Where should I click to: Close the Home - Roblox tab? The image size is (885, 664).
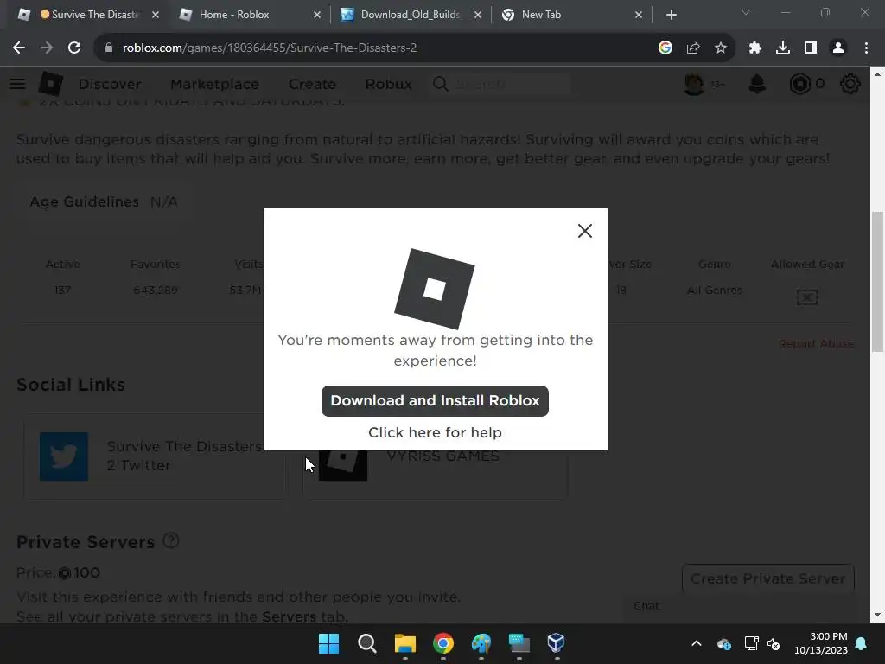pyautogui.click(x=317, y=15)
